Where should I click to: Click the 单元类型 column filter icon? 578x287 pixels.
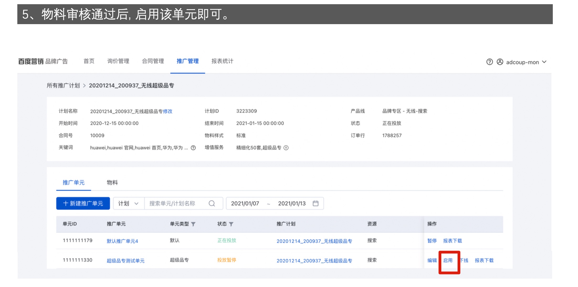point(193,224)
